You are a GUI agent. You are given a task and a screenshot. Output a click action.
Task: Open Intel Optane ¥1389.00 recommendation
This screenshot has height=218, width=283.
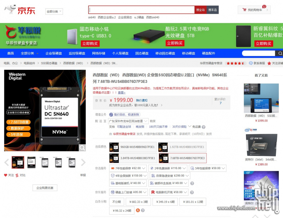coord(261,148)
